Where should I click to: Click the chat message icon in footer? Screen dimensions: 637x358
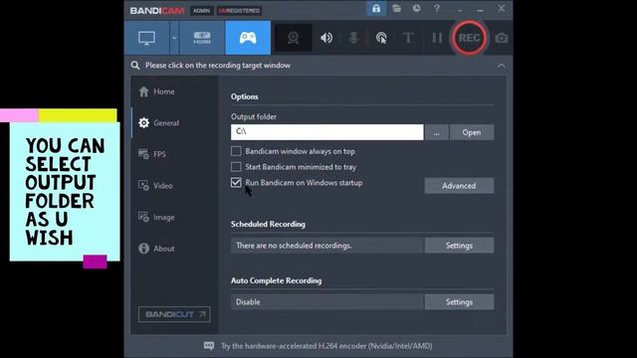(x=209, y=346)
